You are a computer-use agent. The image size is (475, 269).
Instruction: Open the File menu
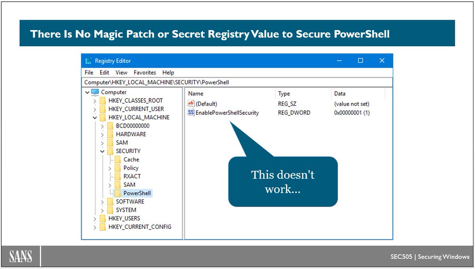pos(89,72)
